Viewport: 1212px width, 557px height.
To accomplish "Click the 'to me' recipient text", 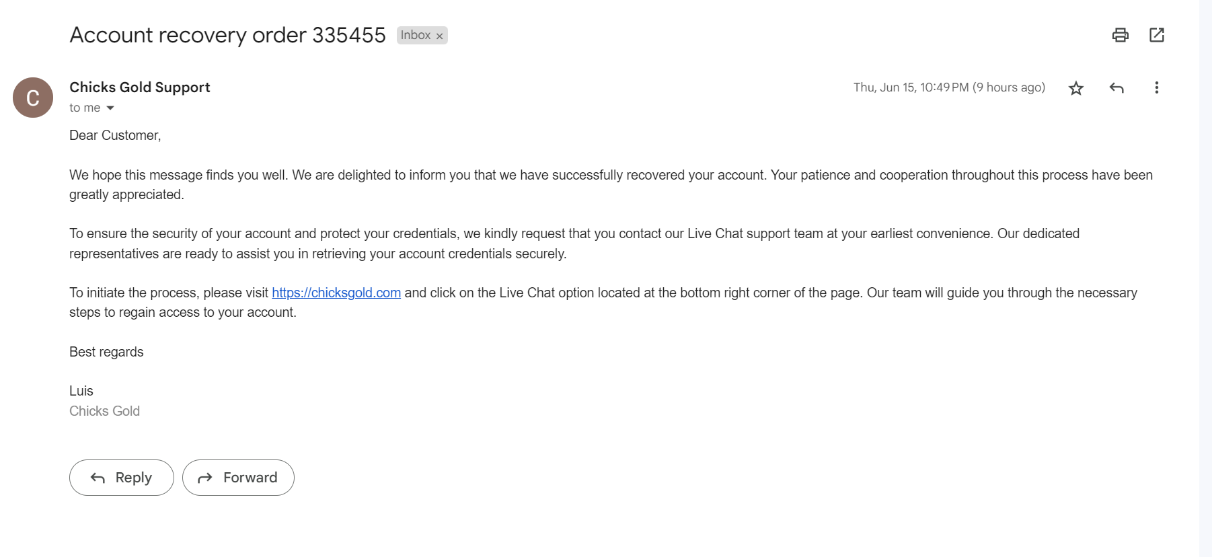I will pyautogui.click(x=85, y=108).
